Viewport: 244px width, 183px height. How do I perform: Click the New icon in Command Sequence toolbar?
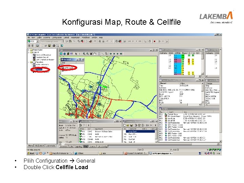click(x=124, y=125)
